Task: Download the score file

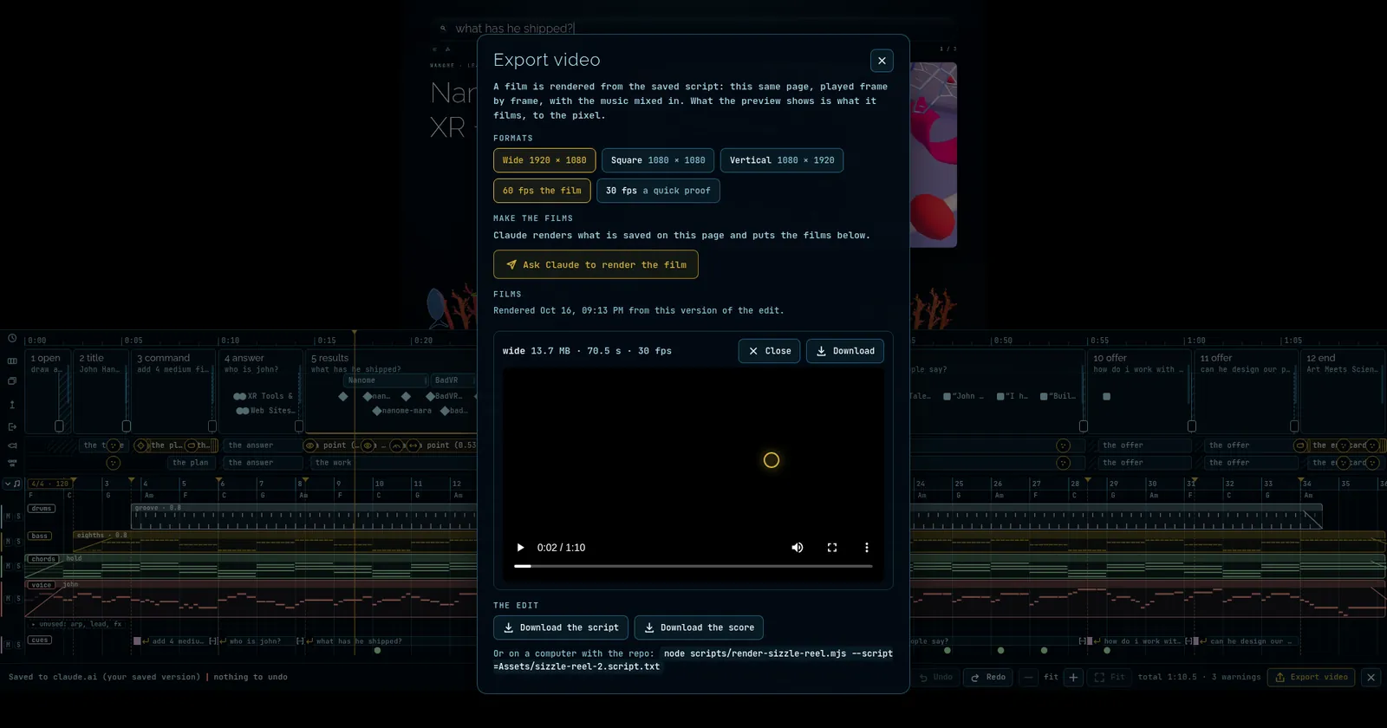Action: (699, 627)
